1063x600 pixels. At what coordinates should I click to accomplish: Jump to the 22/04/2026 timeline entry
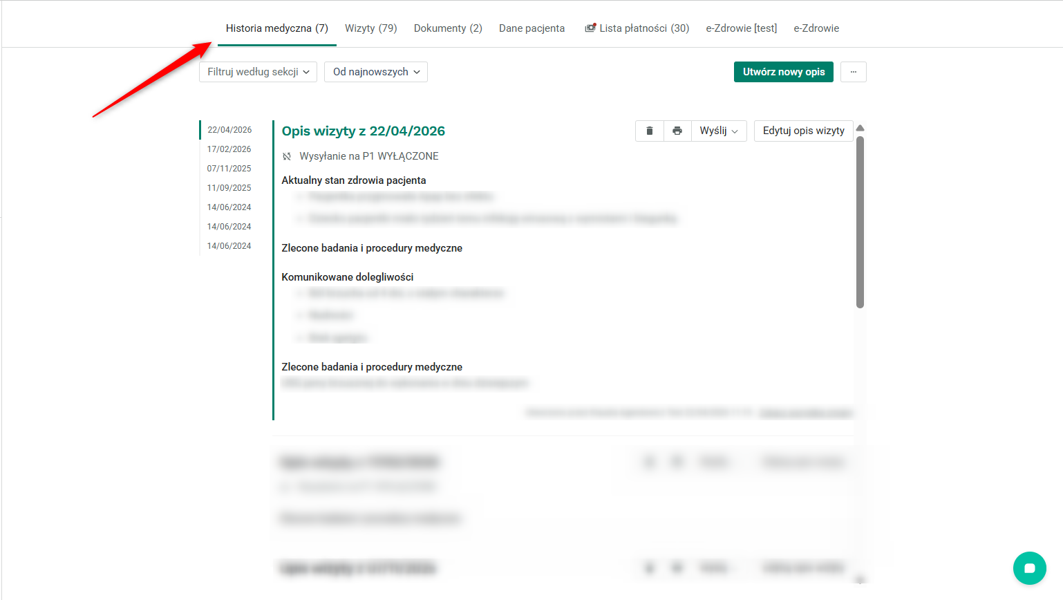pyautogui.click(x=229, y=130)
